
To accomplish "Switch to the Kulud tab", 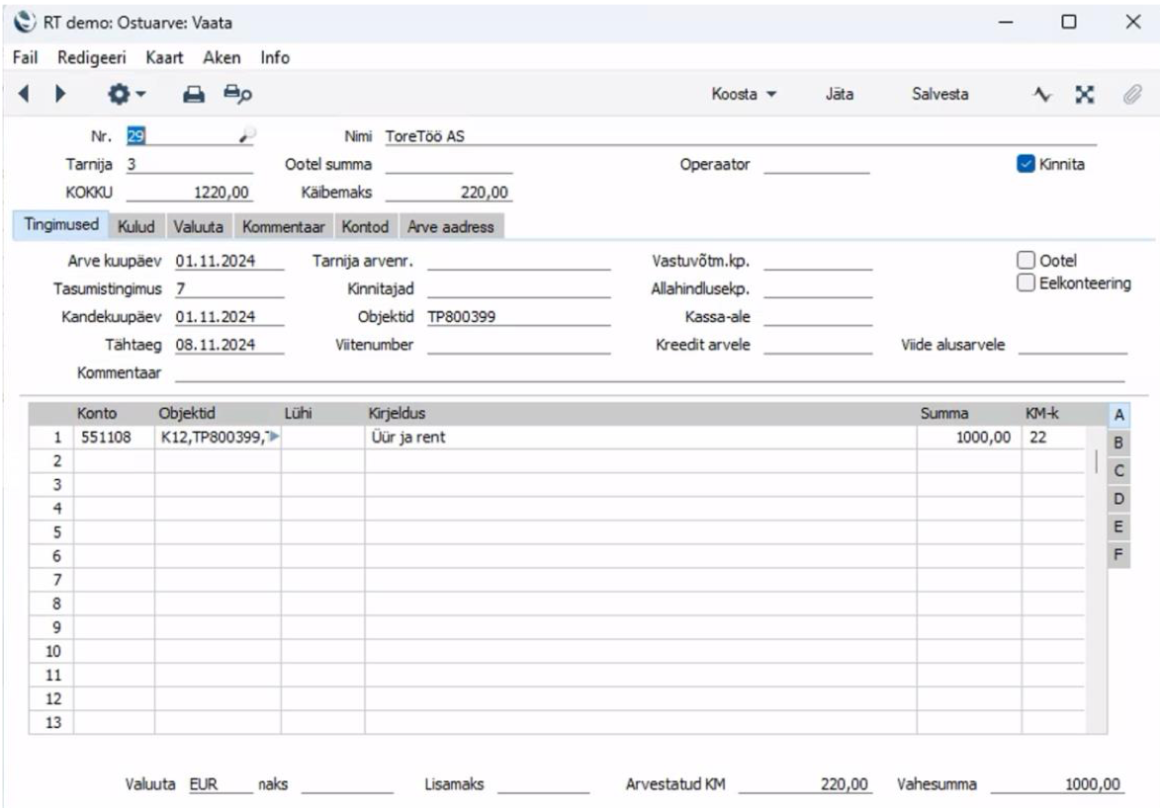I will 137,227.
